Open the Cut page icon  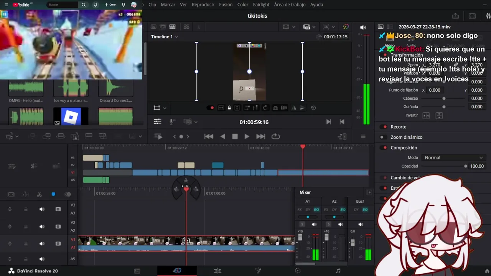coord(177,271)
